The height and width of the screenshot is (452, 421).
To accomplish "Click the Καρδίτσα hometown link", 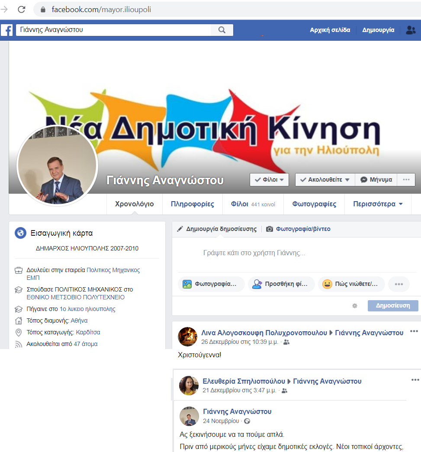I will click(x=88, y=332).
